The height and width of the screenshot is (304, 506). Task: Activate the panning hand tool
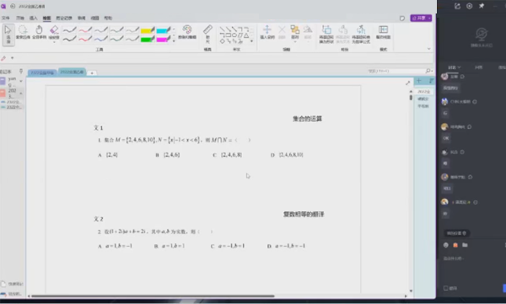coord(39,33)
